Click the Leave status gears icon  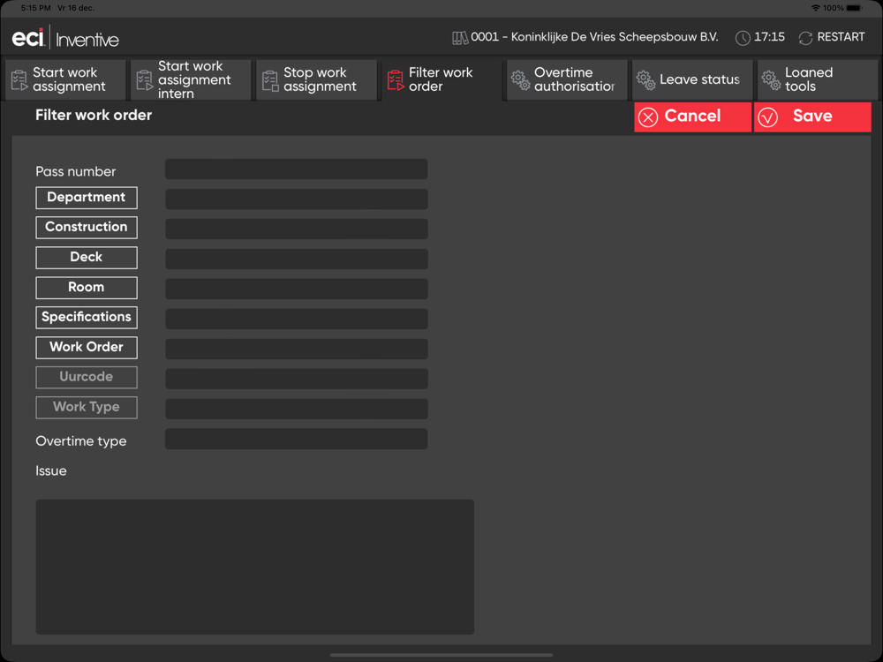646,80
